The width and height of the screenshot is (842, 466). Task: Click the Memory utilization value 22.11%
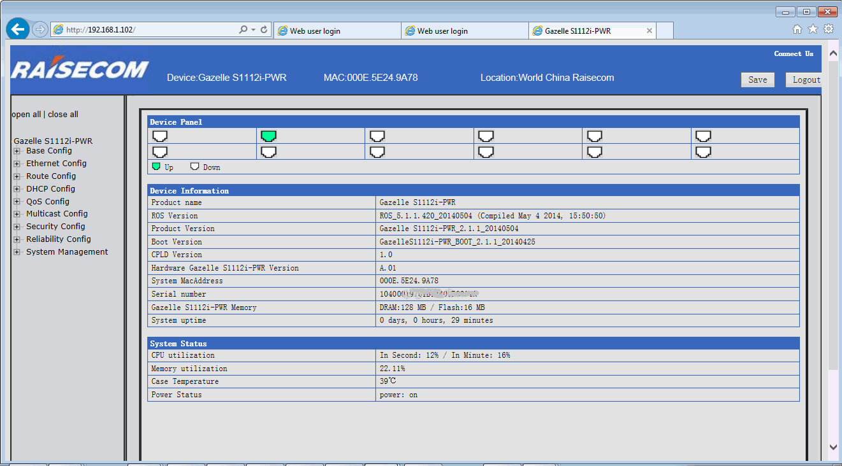point(392,369)
